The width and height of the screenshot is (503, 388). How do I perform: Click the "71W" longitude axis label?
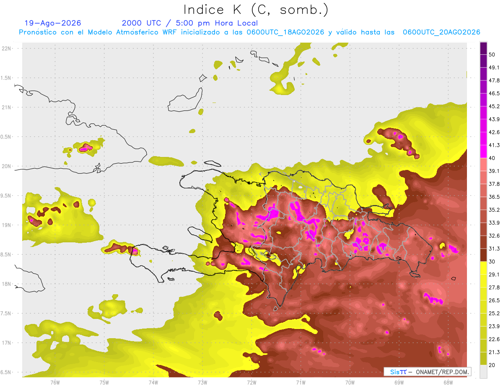point(301,382)
